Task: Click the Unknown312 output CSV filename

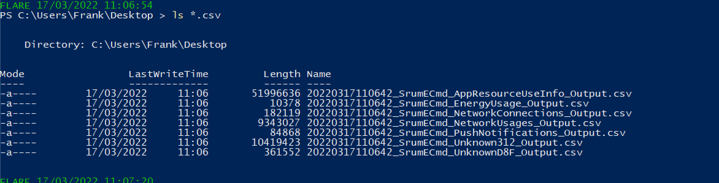Action: (444, 142)
